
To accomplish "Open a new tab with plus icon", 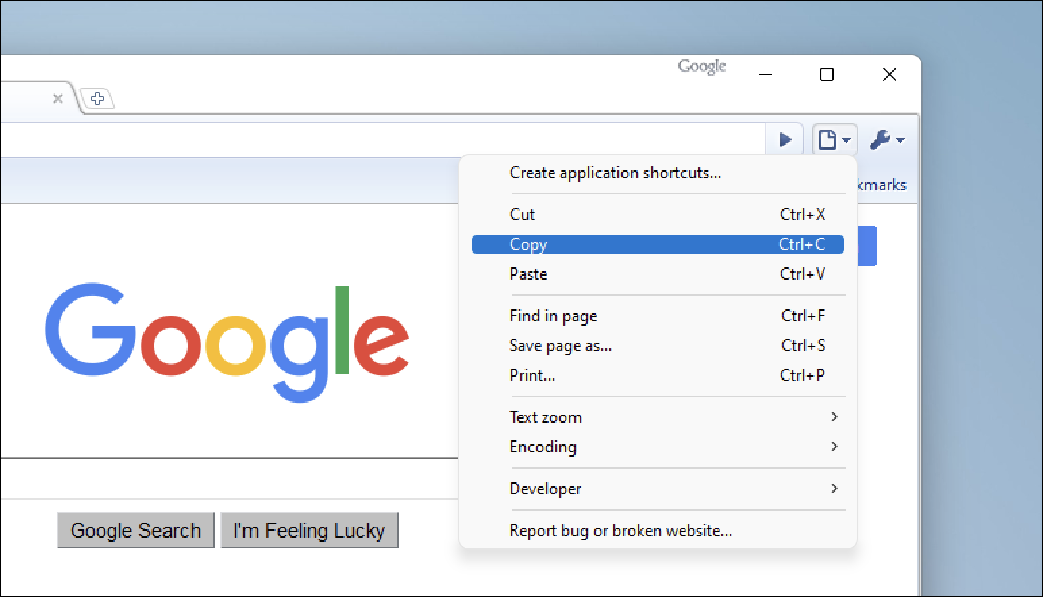I will click(97, 99).
